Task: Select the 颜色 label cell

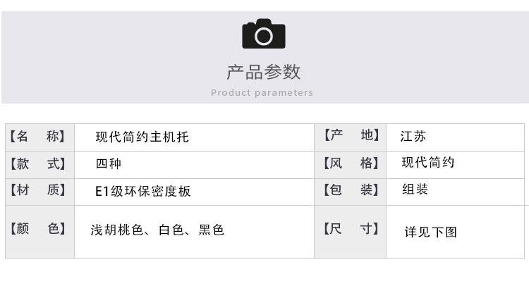Action: 39,229
